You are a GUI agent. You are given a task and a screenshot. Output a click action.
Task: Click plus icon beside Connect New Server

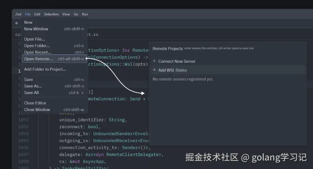[154, 61]
